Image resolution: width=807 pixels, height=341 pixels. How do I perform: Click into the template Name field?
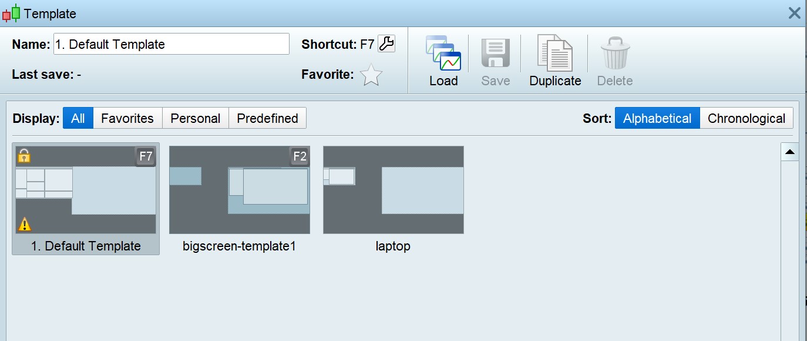171,44
